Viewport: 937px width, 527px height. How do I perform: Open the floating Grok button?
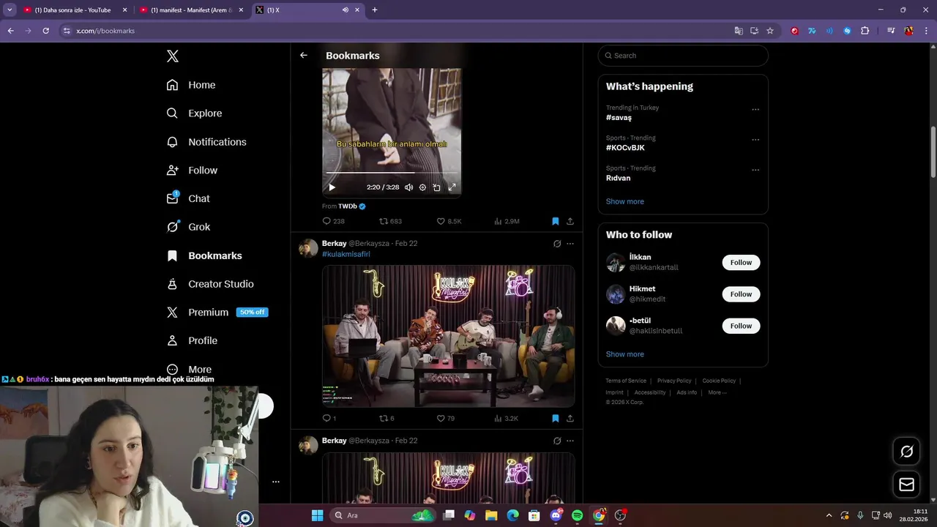coord(906,452)
